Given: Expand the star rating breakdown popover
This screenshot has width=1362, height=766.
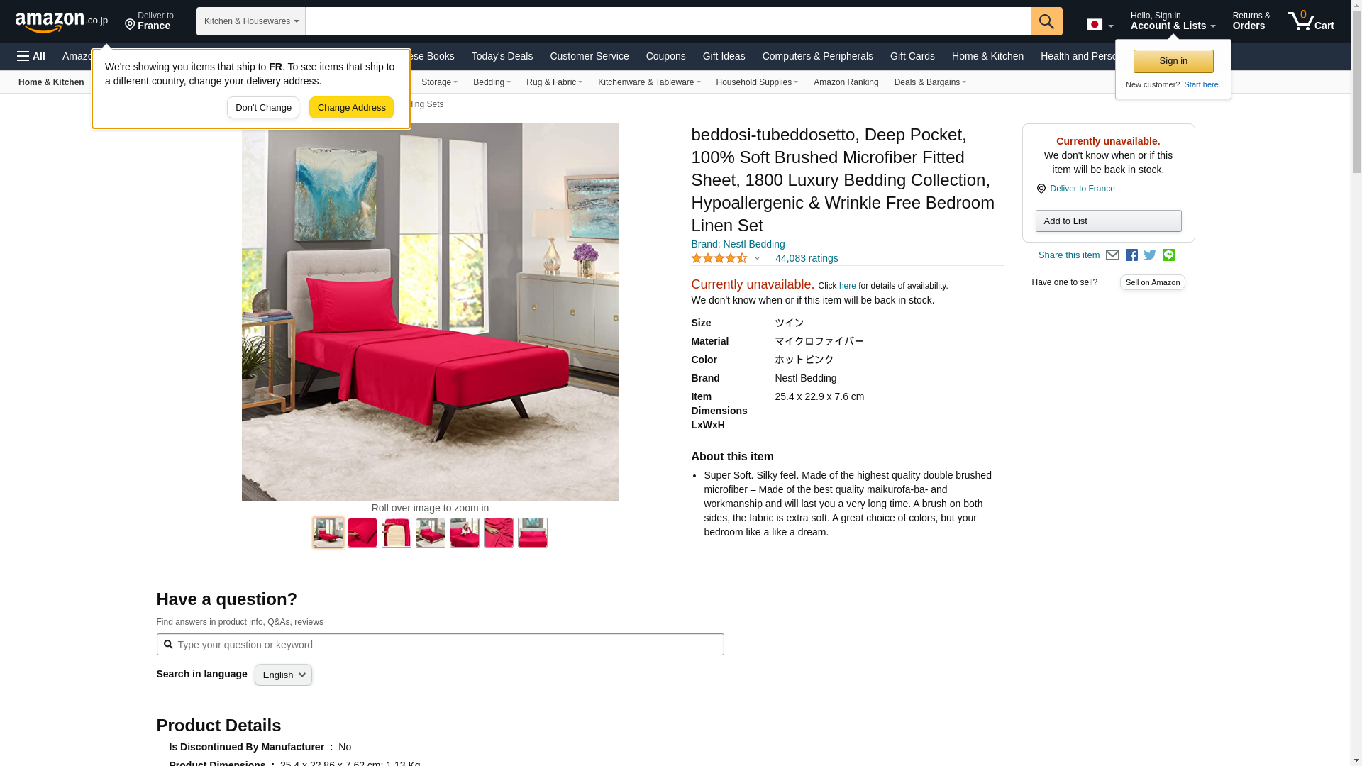Looking at the screenshot, I should [726, 259].
